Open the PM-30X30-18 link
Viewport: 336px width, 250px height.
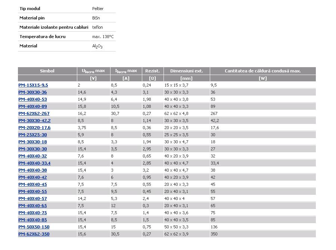coord(32,141)
